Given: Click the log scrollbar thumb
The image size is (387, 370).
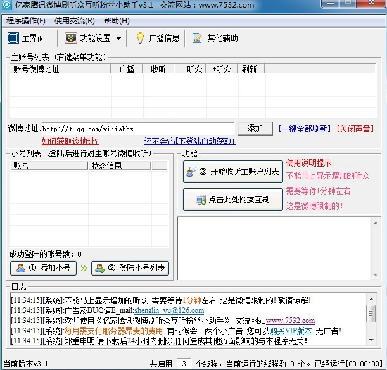Looking at the screenshot, I should 371,314.
